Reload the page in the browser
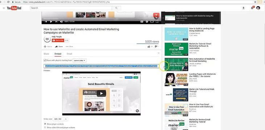The image size is (265, 130). click(x=8, y=2)
